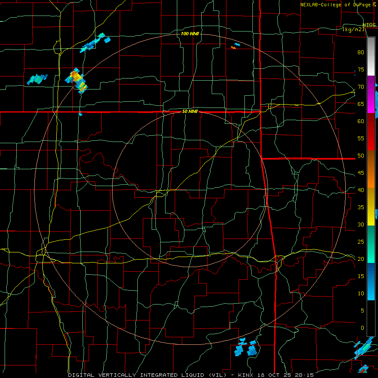Select the 50 NMI range ring label
The width and height of the screenshot is (378, 378).
coord(190,111)
